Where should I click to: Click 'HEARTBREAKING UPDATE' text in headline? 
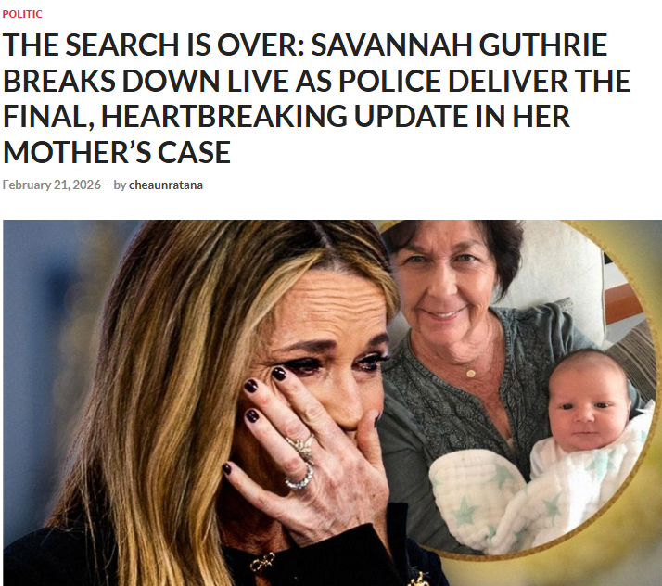286,117
